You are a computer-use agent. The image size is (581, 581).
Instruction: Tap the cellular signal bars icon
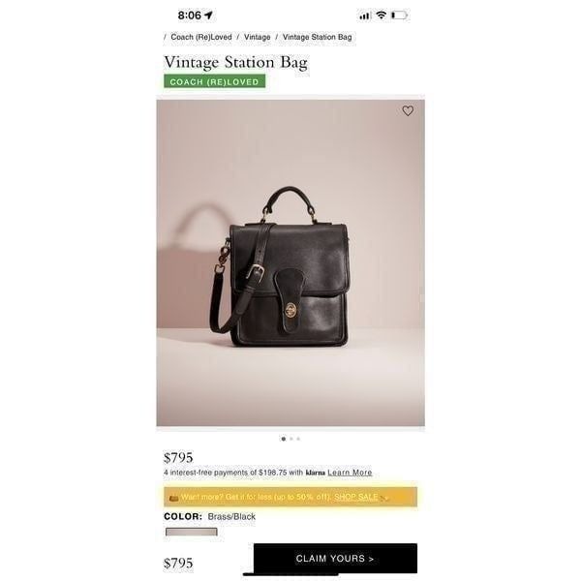click(x=365, y=15)
